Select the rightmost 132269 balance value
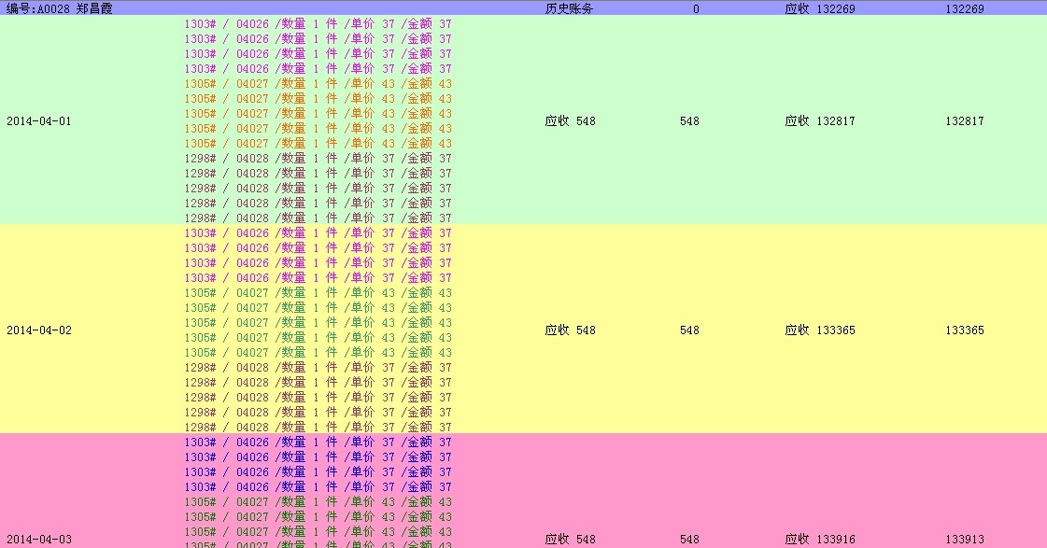Image resolution: width=1047 pixels, height=548 pixels. (x=964, y=8)
